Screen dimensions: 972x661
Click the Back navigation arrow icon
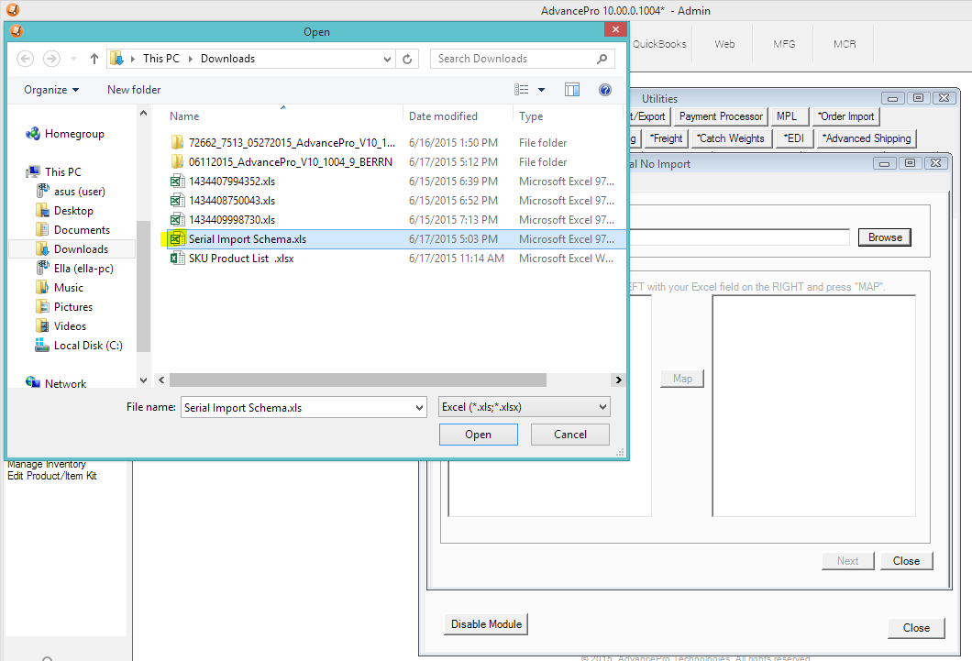[x=26, y=59]
